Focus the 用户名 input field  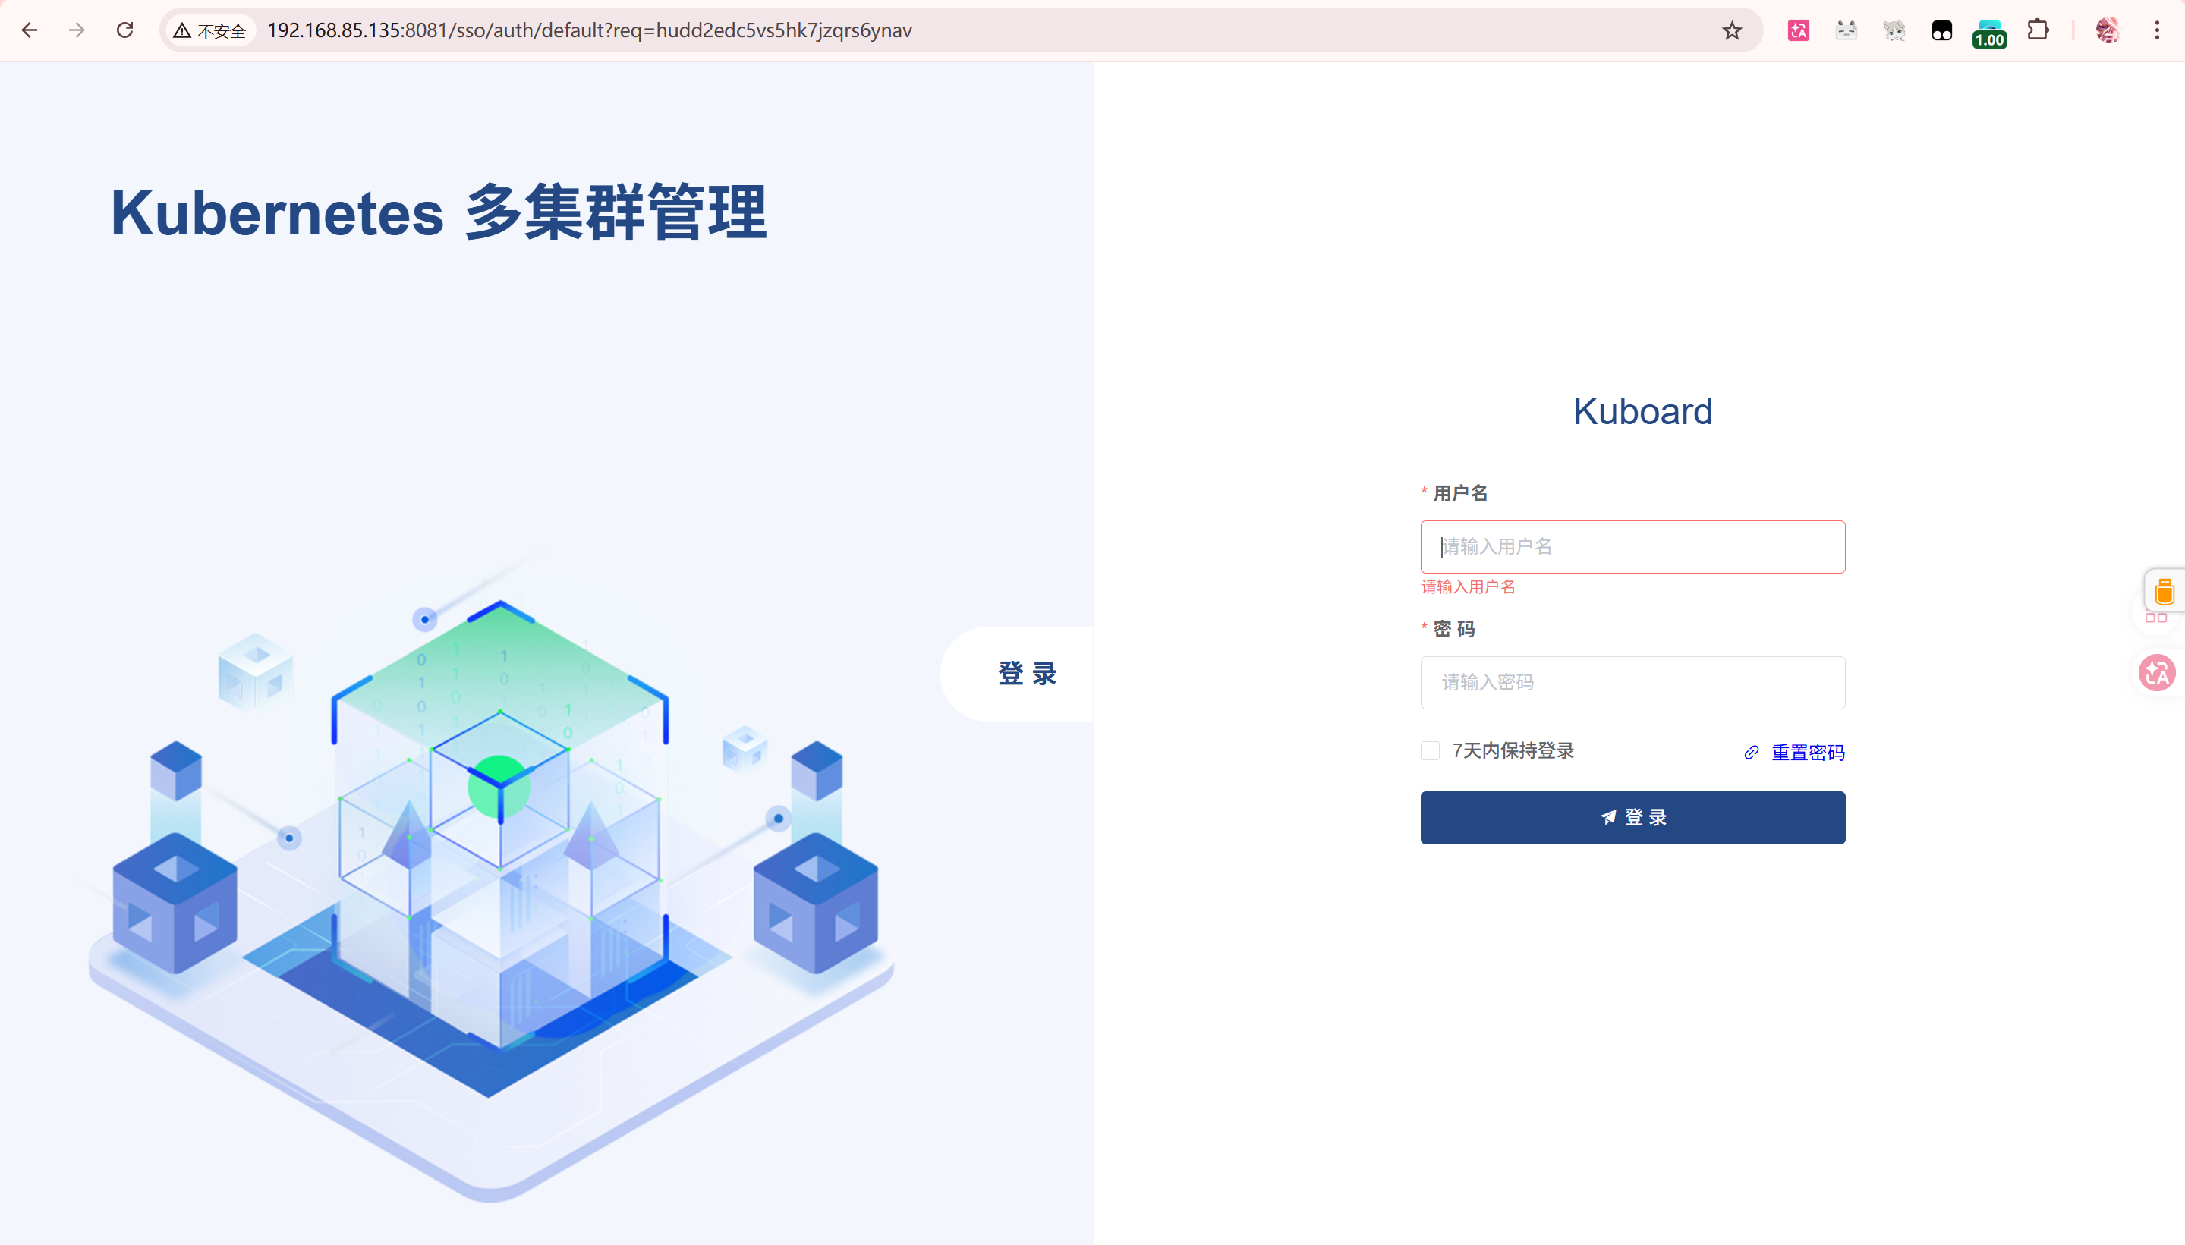point(1632,547)
